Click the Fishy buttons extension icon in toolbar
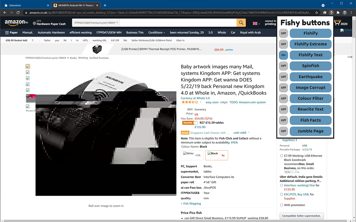The height and width of the screenshot is (222, 356). 331,12
